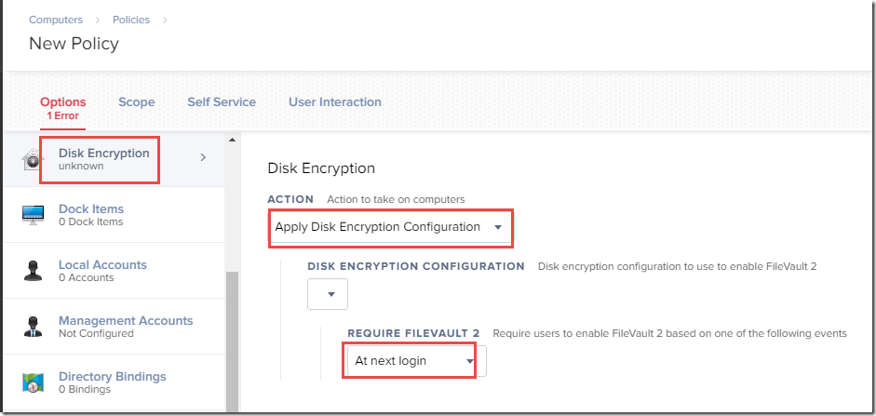Click the Management Accounts person icon
The image size is (876, 416).
pyautogui.click(x=33, y=326)
